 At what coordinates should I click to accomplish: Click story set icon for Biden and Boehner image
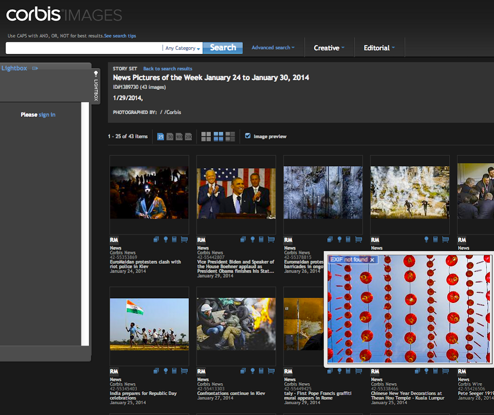[243, 240]
